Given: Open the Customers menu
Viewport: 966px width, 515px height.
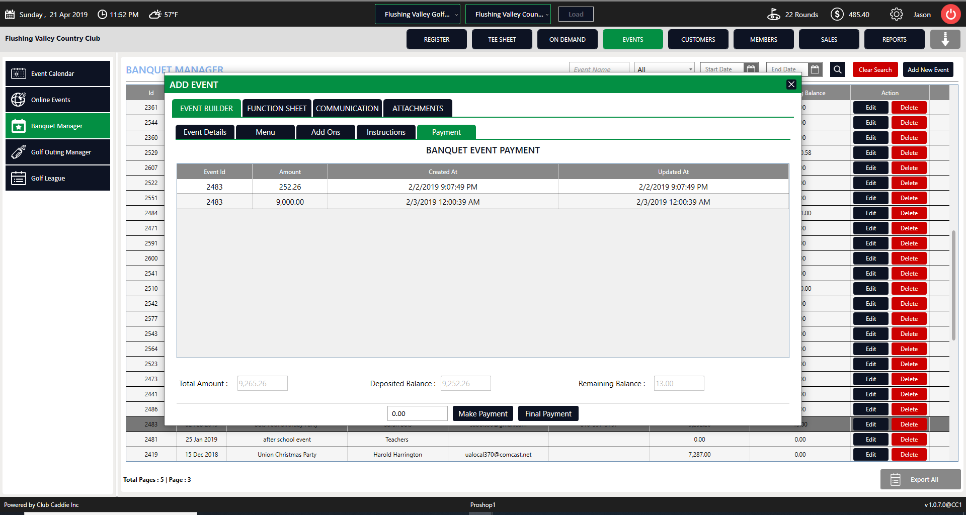Looking at the screenshot, I should [698, 40].
